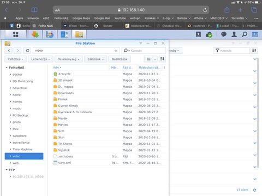The width and height of the screenshot is (262, 196).
Task: Click the background window Keresés filter field
Action: (231, 51)
